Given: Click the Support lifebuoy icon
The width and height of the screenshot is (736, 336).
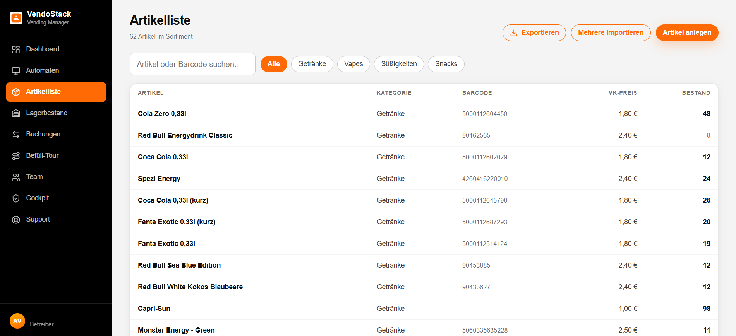Looking at the screenshot, I should click(16, 220).
